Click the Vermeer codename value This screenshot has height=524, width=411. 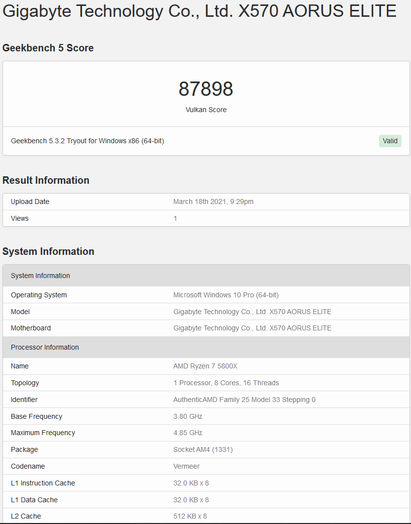tap(186, 466)
